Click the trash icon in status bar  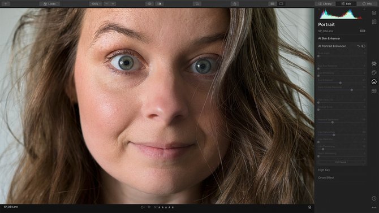(x=309, y=207)
